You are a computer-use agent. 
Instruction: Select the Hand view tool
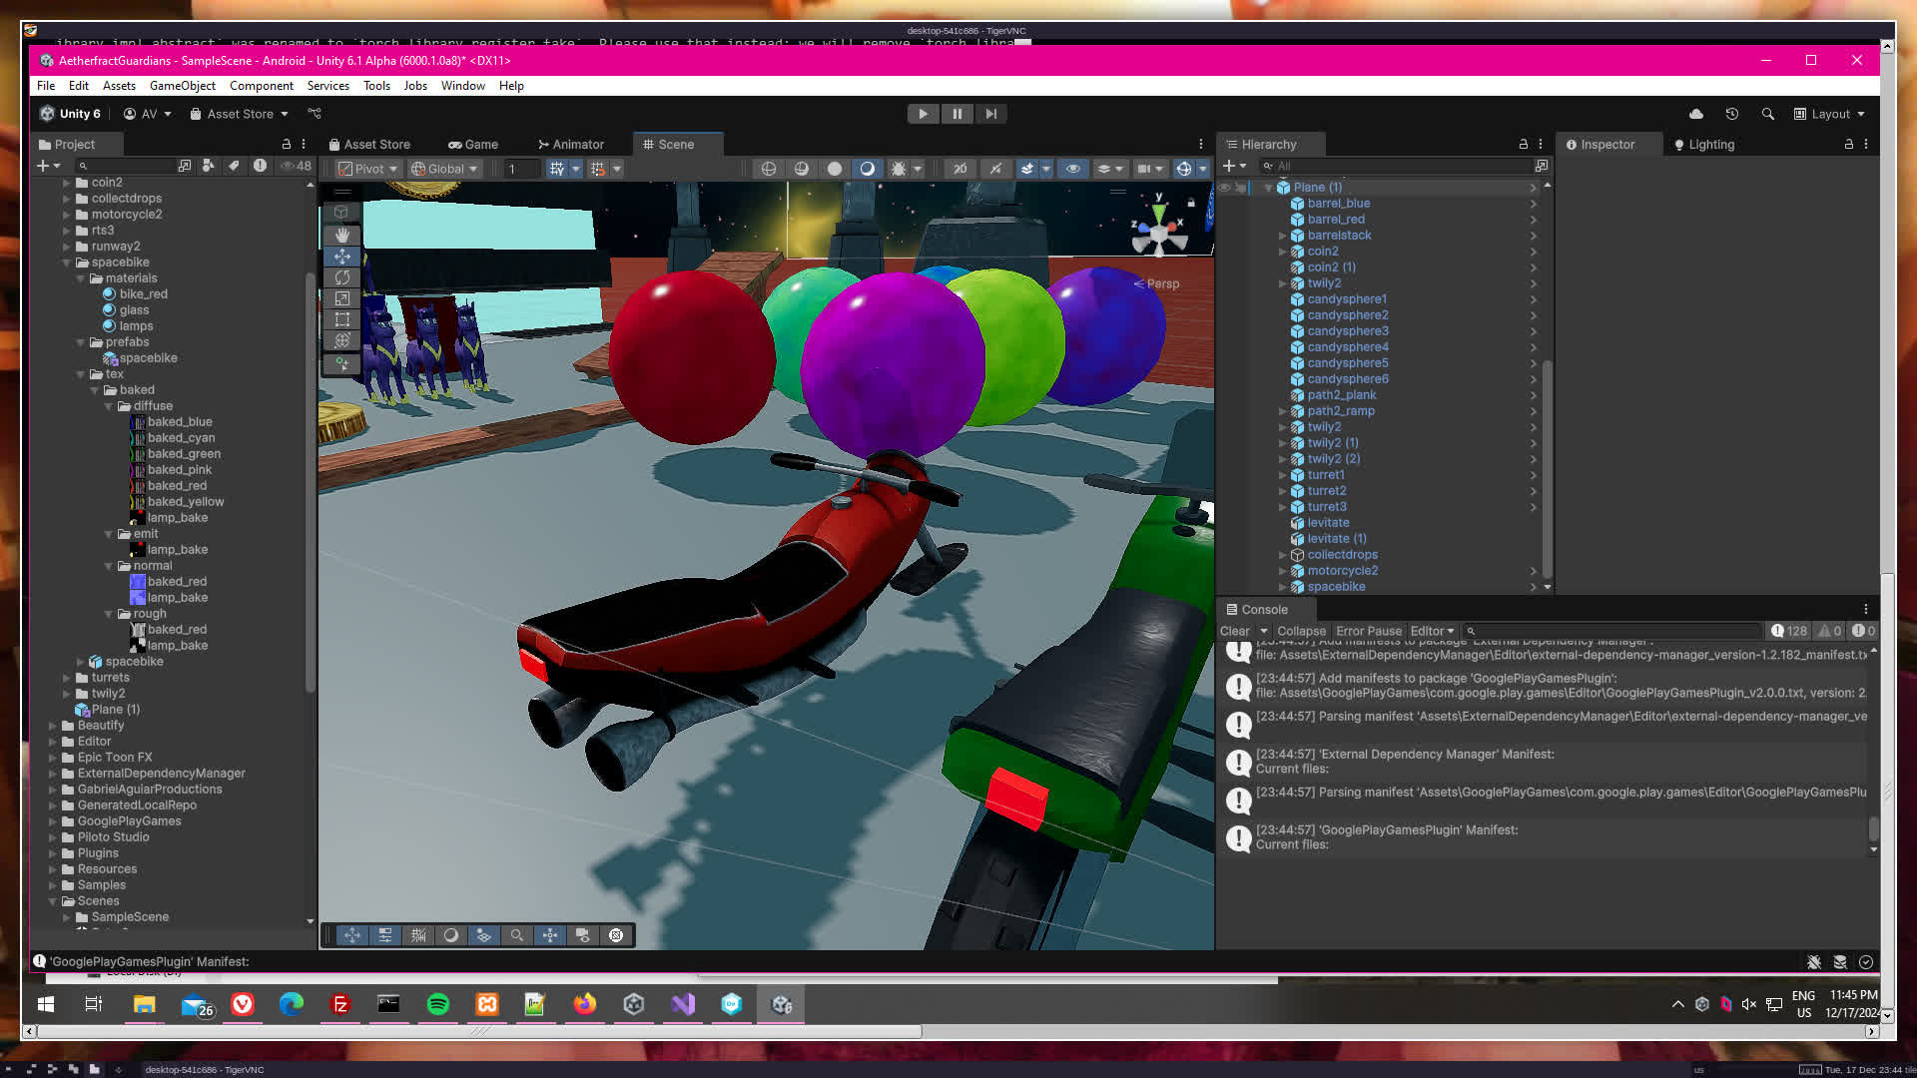coord(341,235)
